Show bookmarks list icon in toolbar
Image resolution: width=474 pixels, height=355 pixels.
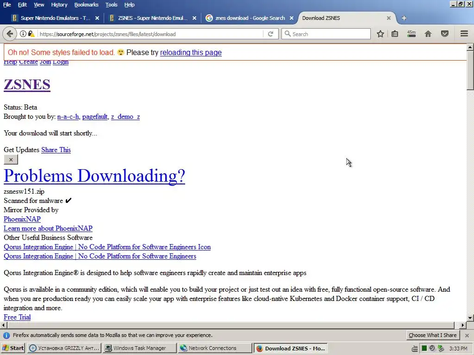(395, 34)
